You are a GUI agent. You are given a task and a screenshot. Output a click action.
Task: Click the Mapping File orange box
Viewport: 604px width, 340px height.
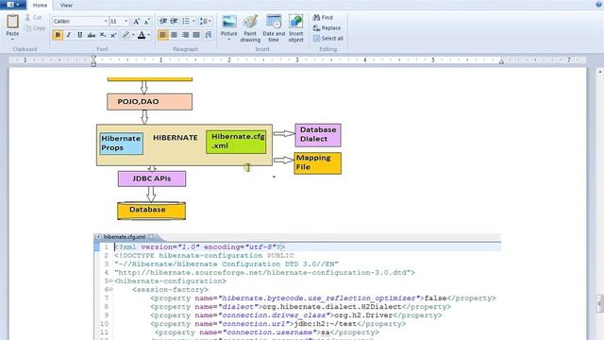click(317, 163)
